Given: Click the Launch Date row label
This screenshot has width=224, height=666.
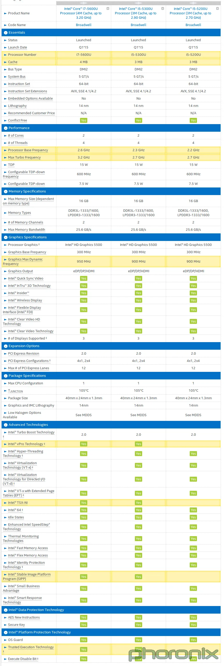Looking at the screenshot, I should [17, 47].
